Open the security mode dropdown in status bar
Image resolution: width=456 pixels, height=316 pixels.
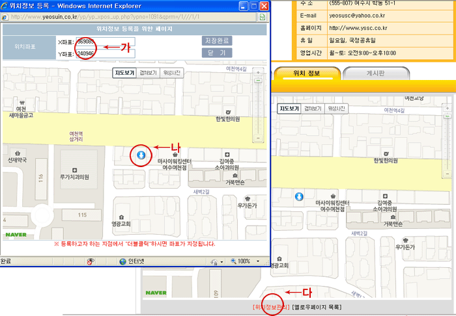click(221, 262)
